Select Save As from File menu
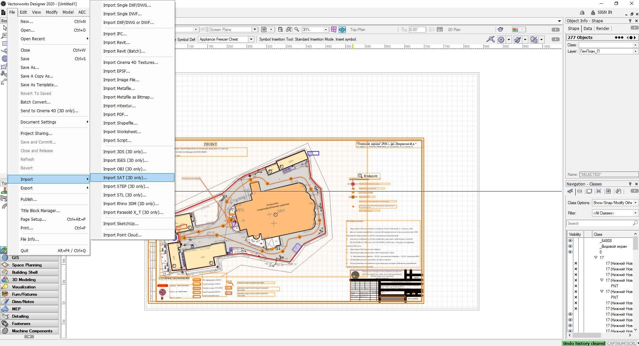Image resolution: width=639 pixels, height=346 pixels. coord(49,68)
